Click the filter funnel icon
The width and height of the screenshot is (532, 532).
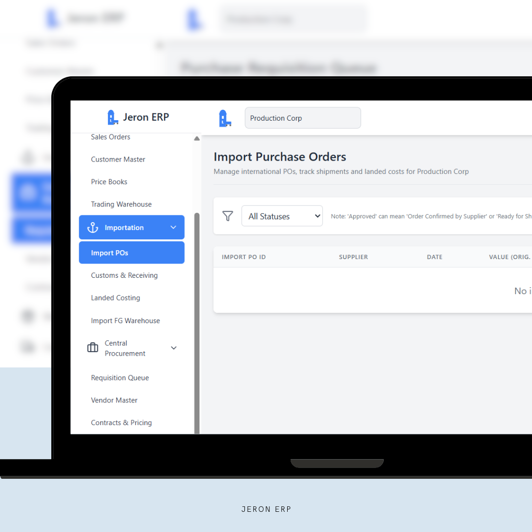(x=228, y=216)
